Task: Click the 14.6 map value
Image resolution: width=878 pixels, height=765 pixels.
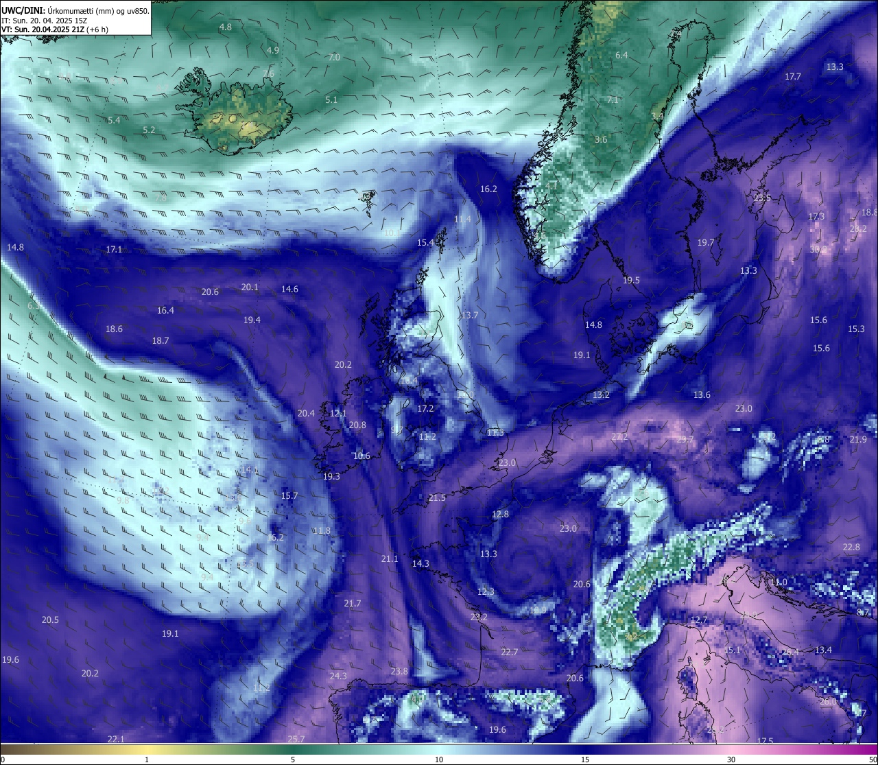Action: 289,289
